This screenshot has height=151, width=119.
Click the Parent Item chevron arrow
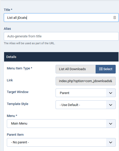(x=111, y=142)
